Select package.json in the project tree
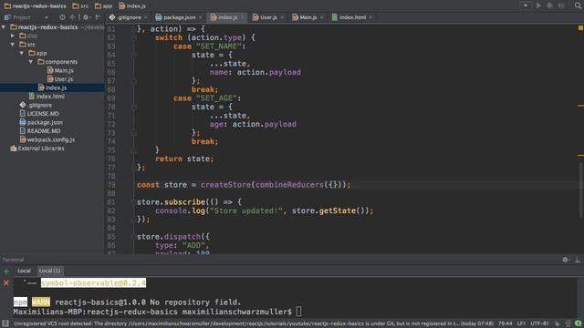This screenshot has height=328, width=584. pyautogui.click(x=41, y=122)
